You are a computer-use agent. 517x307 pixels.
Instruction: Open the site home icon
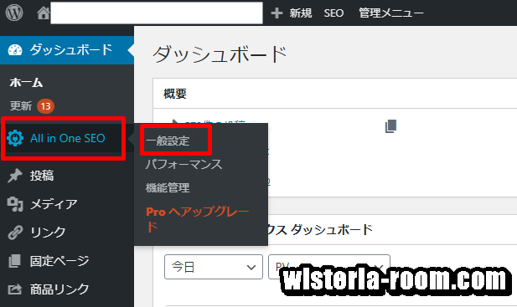44,13
